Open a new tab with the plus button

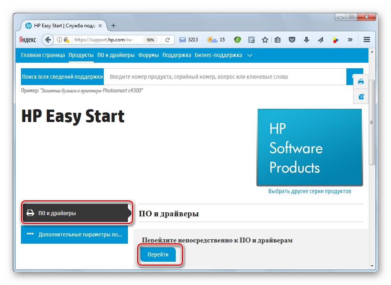(x=113, y=26)
